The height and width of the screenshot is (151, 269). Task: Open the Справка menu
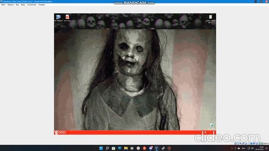pos(42,5)
